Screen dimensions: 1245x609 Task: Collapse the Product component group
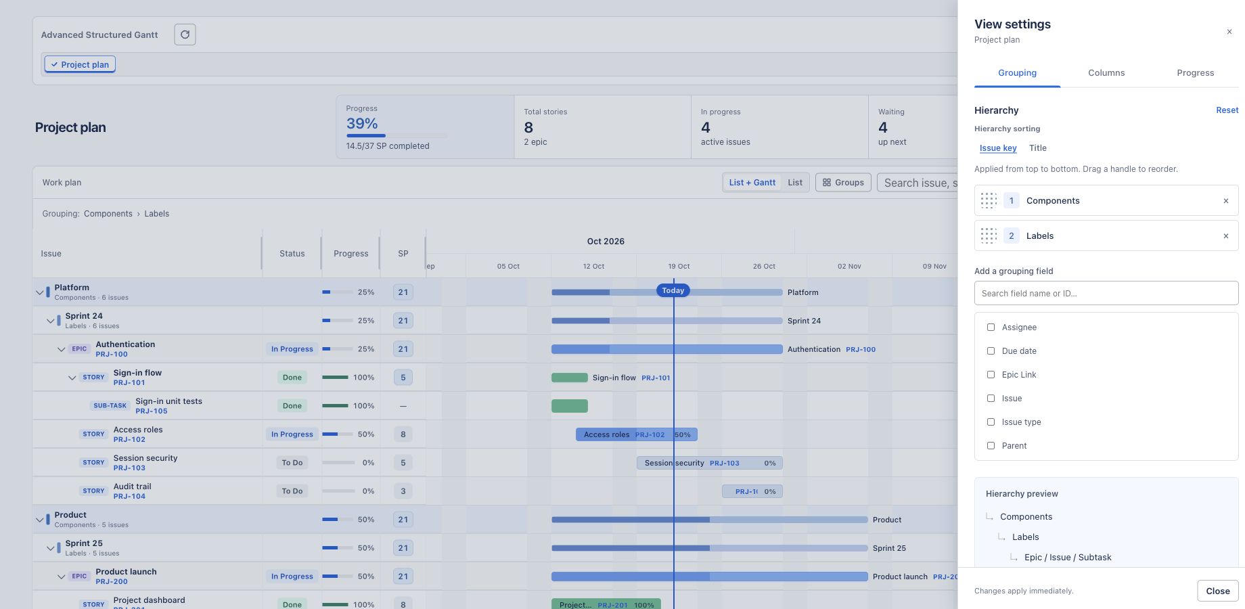coord(39,520)
